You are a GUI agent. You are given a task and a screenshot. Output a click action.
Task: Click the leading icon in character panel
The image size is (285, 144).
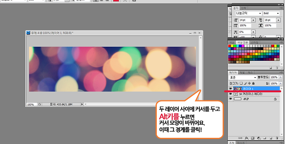[260, 20]
